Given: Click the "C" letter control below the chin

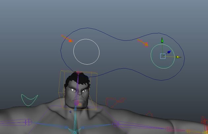Looking at the screenshot, I should click(x=70, y=112).
